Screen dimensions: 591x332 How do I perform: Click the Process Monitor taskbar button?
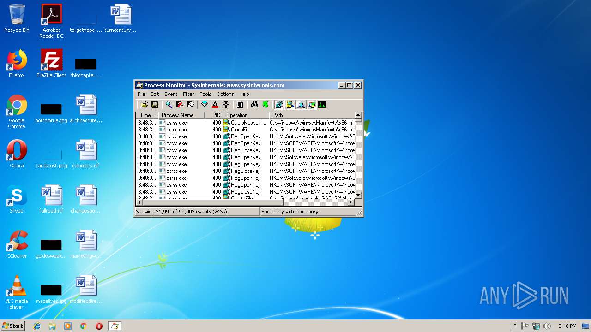[115, 326]
